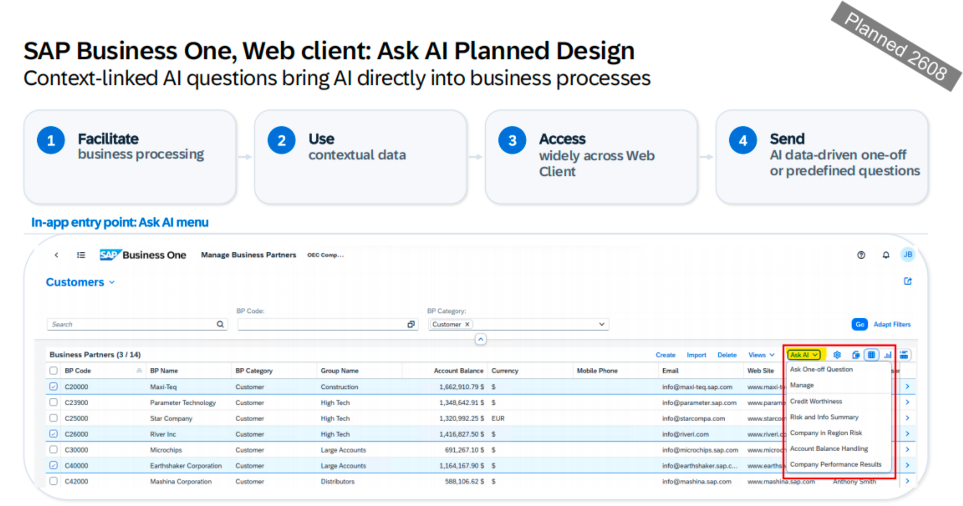Click the Manage Business Partners page title

248,255
